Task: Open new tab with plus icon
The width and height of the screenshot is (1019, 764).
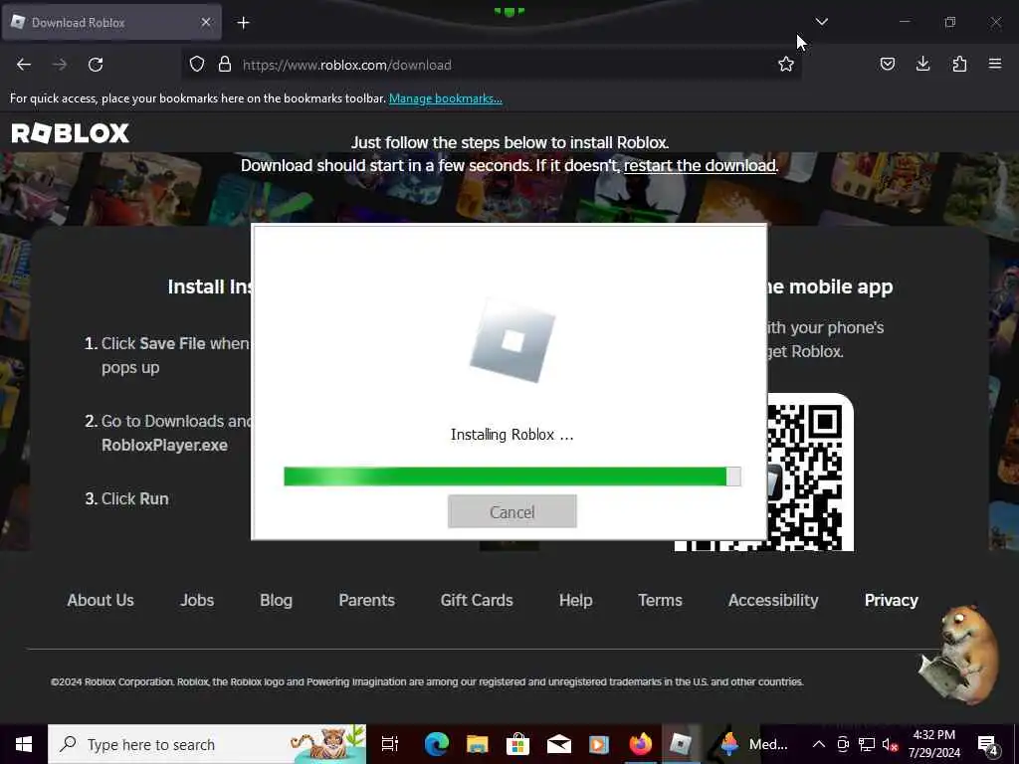Action: point(243,23)
